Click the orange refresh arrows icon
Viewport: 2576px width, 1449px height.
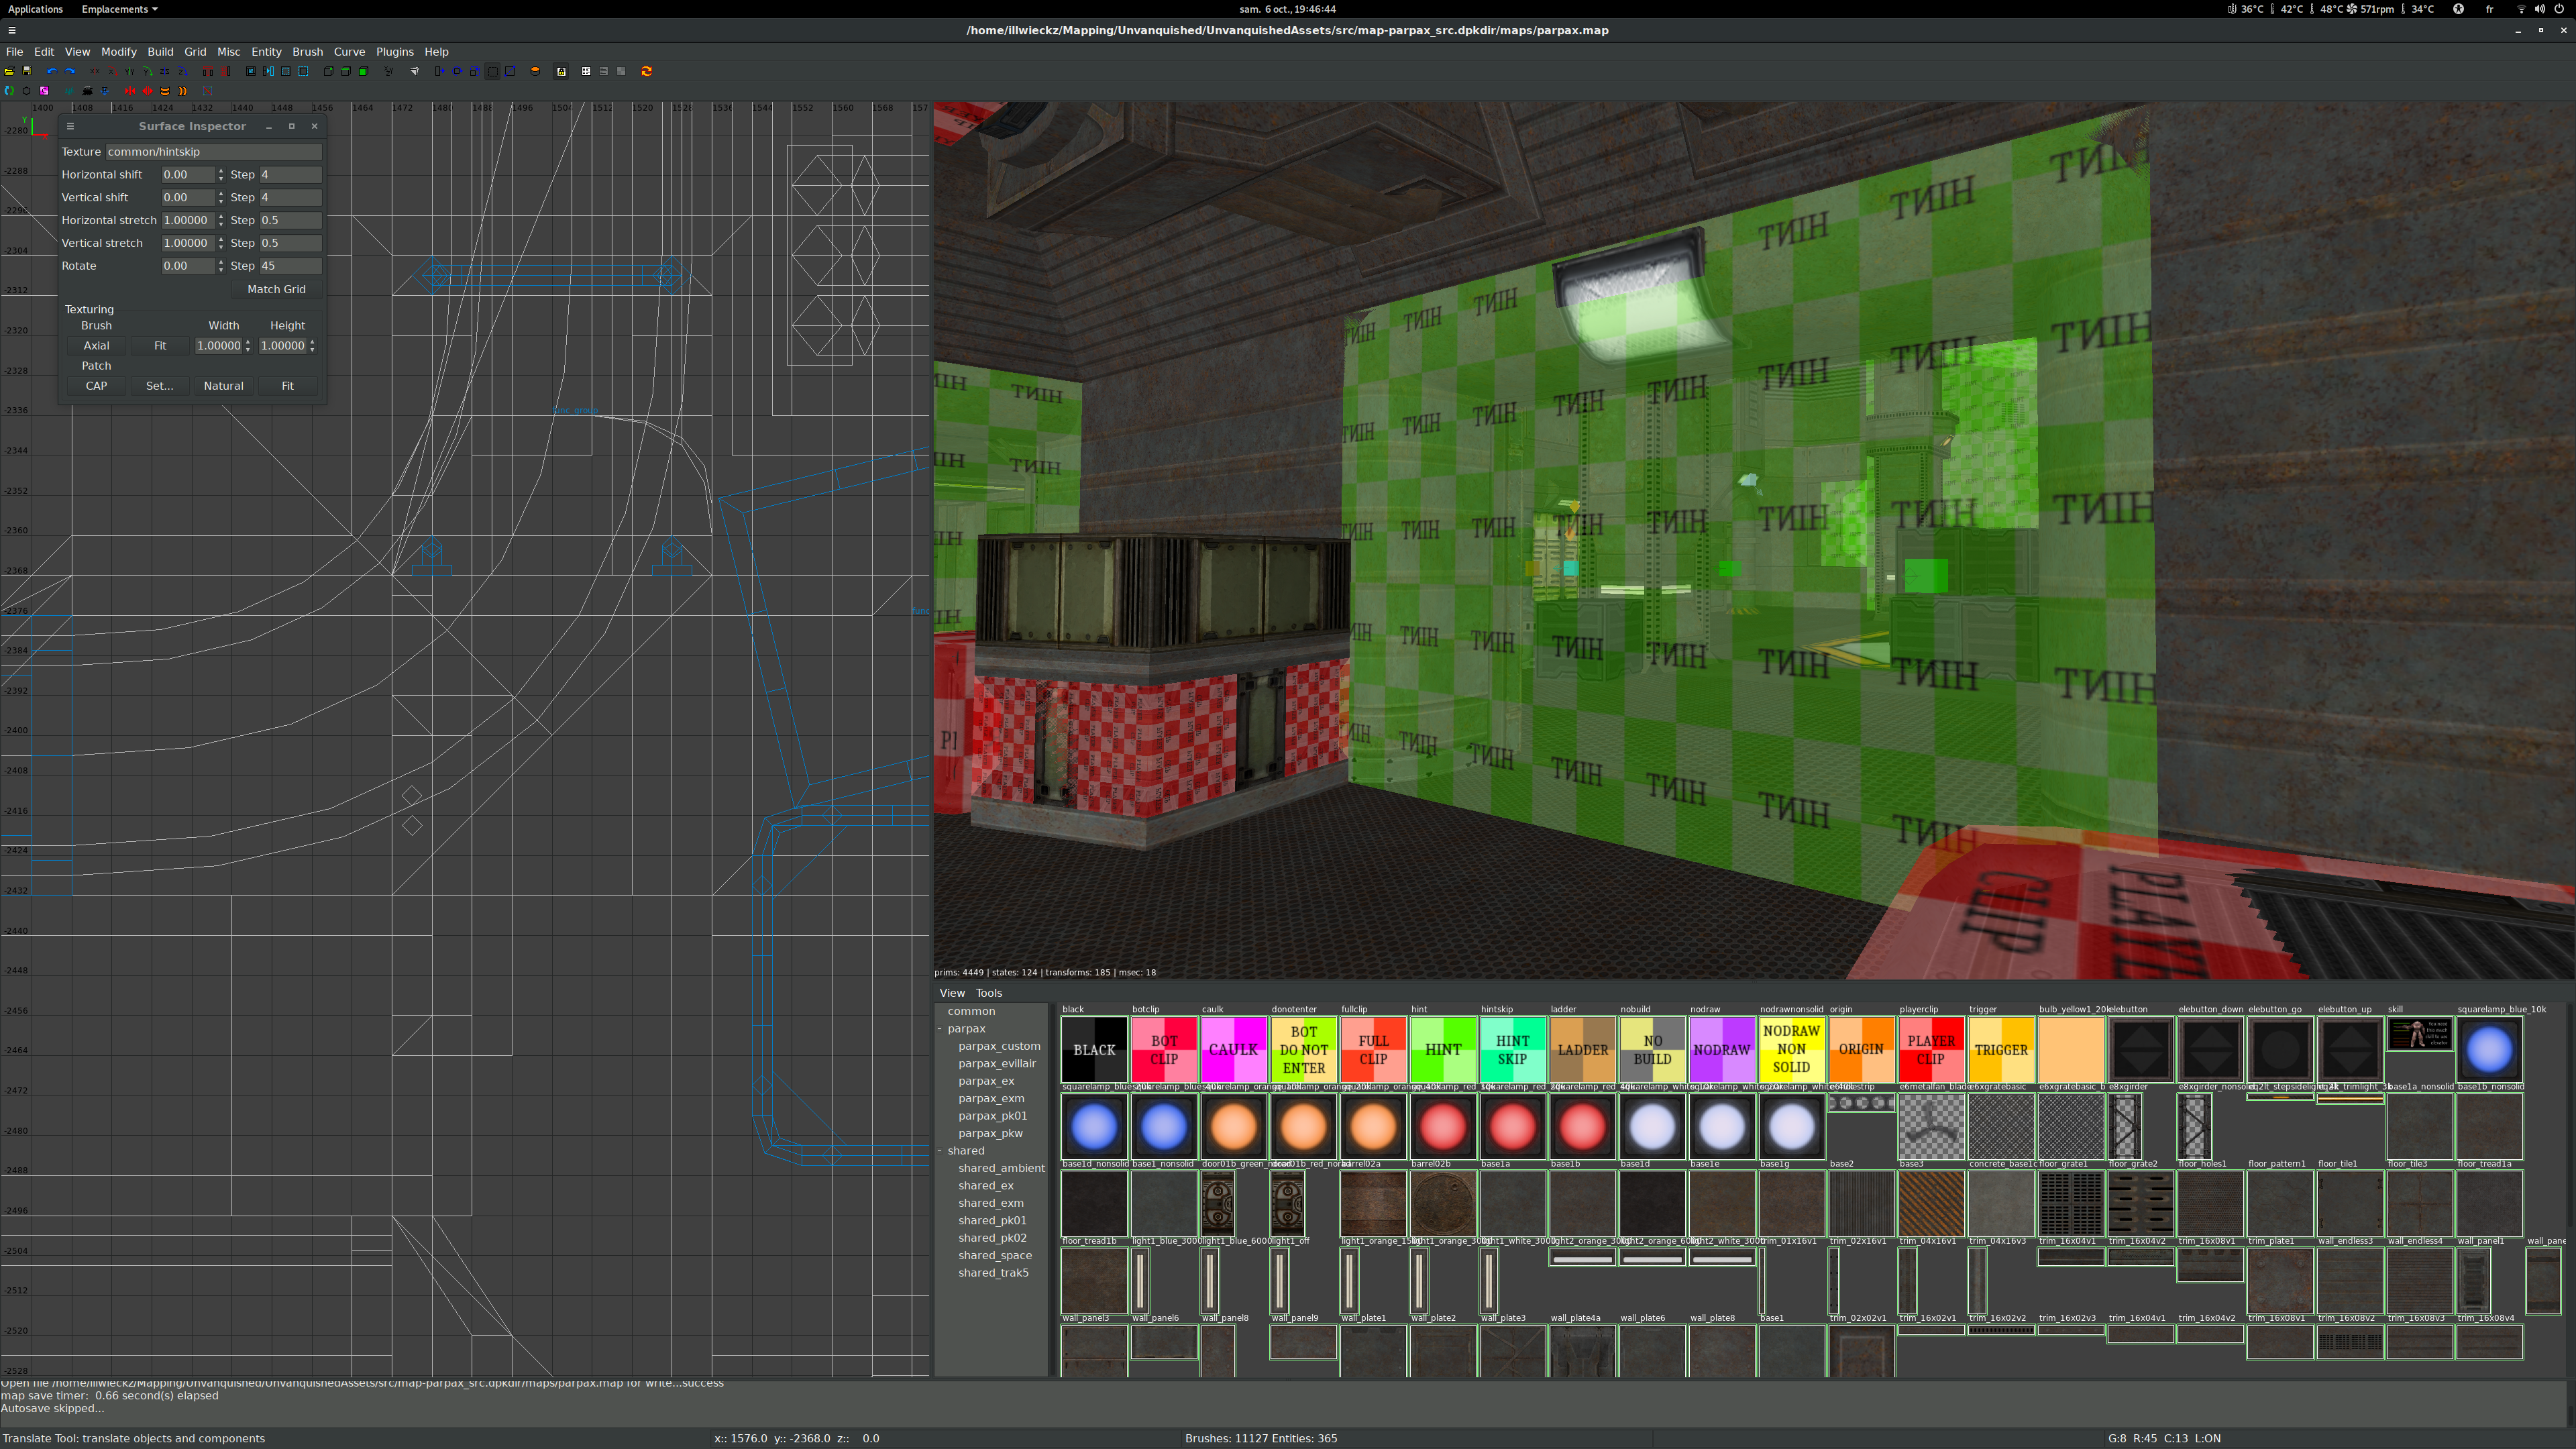click(647, 71)
